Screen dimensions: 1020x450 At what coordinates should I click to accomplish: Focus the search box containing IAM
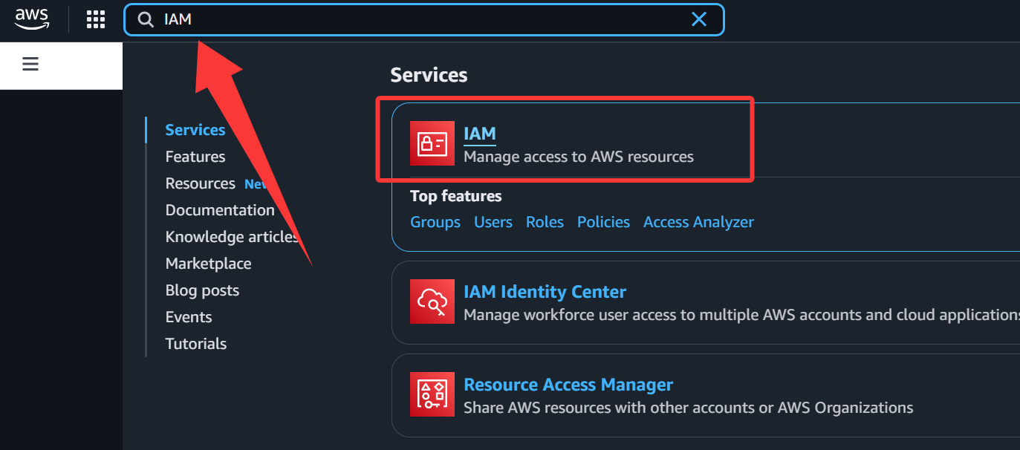pos(423,19)
